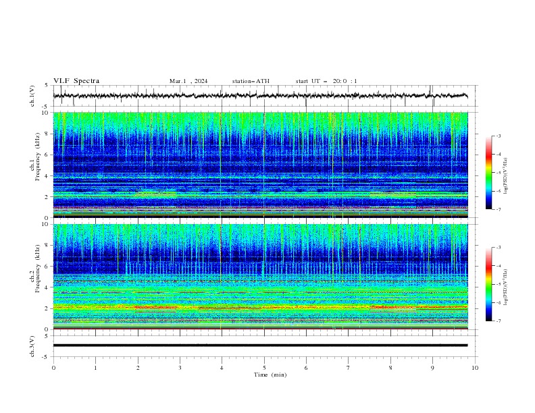This screenshot has height=413, width=535.
Task: Click the time axis tick label "1"
Action: pyautogui.click(x=95, y=368)
